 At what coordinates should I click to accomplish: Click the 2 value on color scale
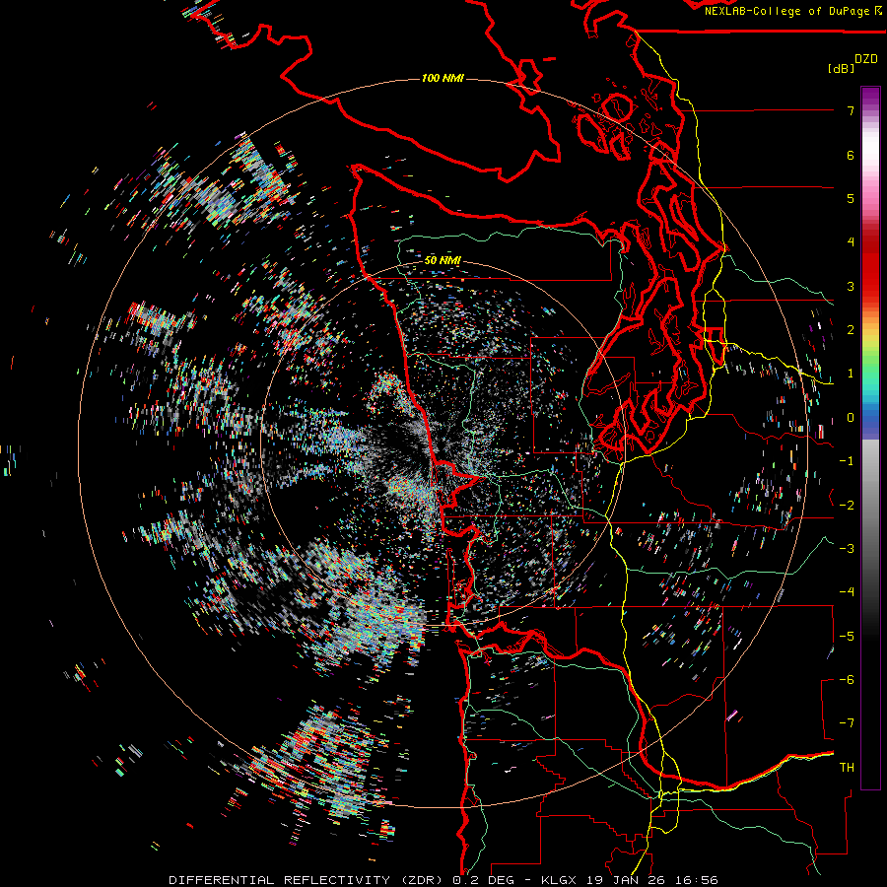tap(851, 330)
